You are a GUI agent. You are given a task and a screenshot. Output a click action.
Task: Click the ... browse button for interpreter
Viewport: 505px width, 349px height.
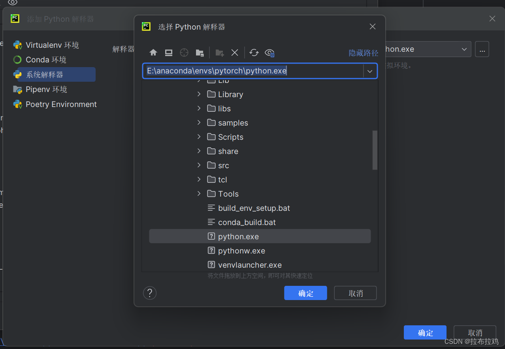(x=482, y=49)
